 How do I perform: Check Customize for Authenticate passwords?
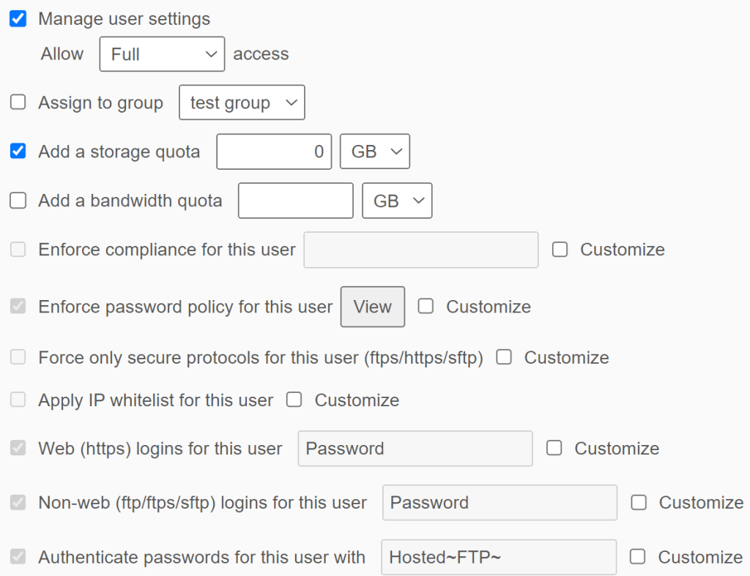pos(638,557)
